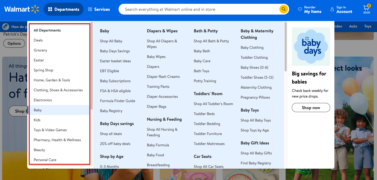Open Baby Wipes link
Screen dimensions: 377x180
pyautogui.click(x=156, y=57)
